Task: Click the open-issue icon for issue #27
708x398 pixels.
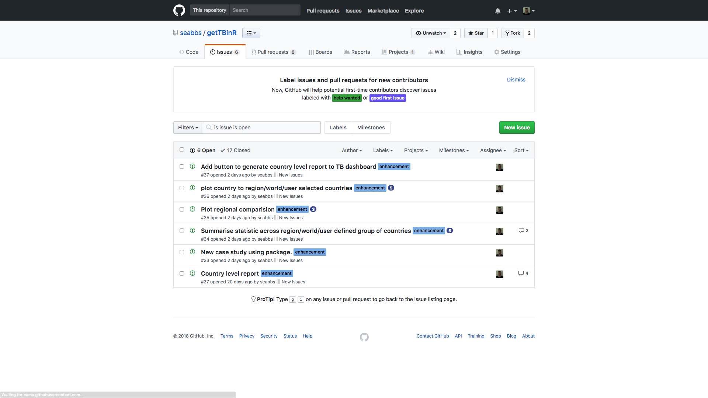Action: click(x=192, y=273)
